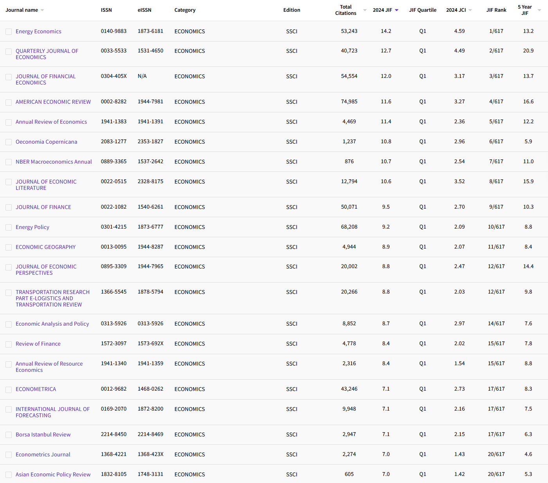Open INTERNATIONAL JOURNAL OF FORECASTING link
This screenshot has width=548, height=483.
(53, 412)
